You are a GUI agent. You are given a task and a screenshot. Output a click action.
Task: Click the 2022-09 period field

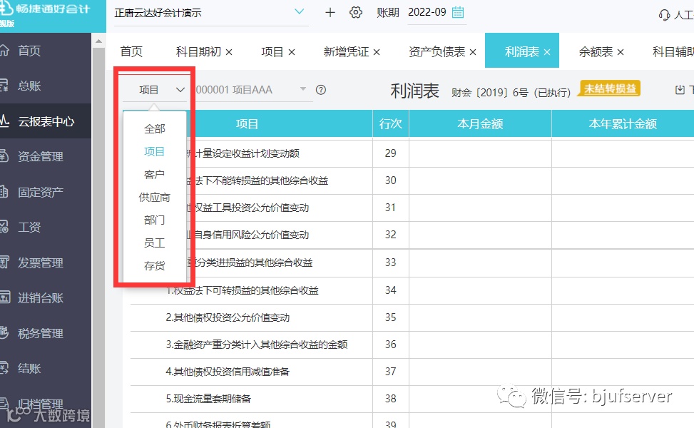coord(427,12)
